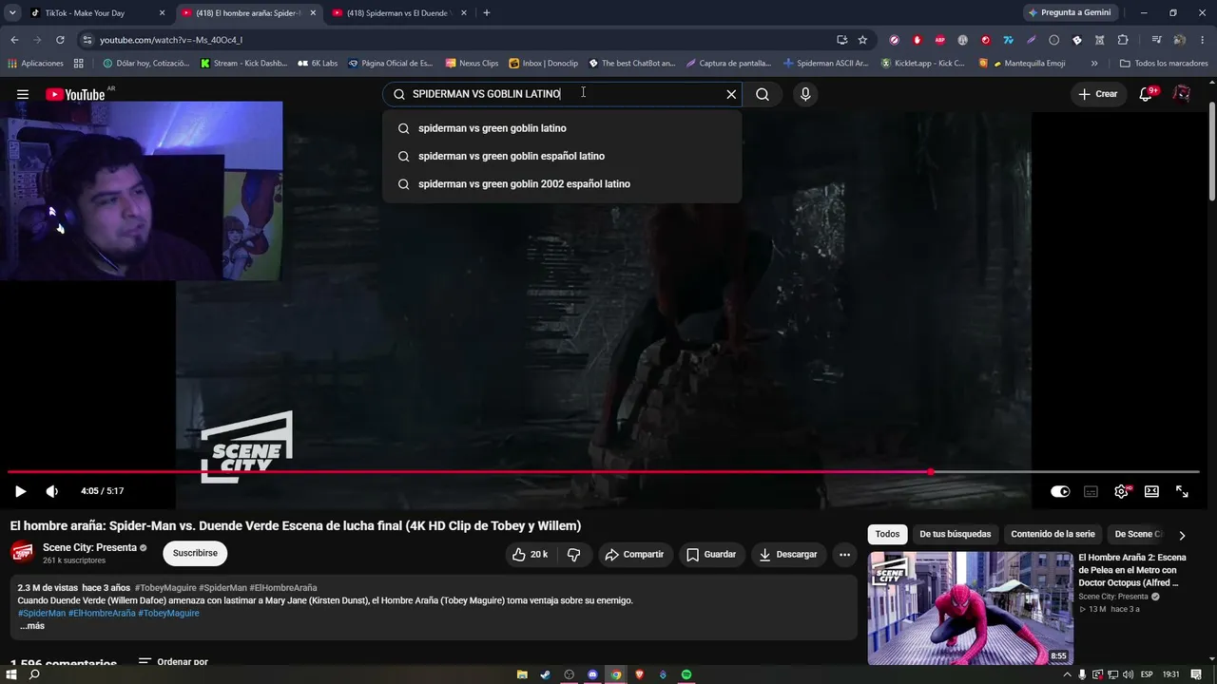The width and height of the screenshot is (1217, 684).
Task: Open the Ordenar por sort dropdown
Action: coord(173,662)
